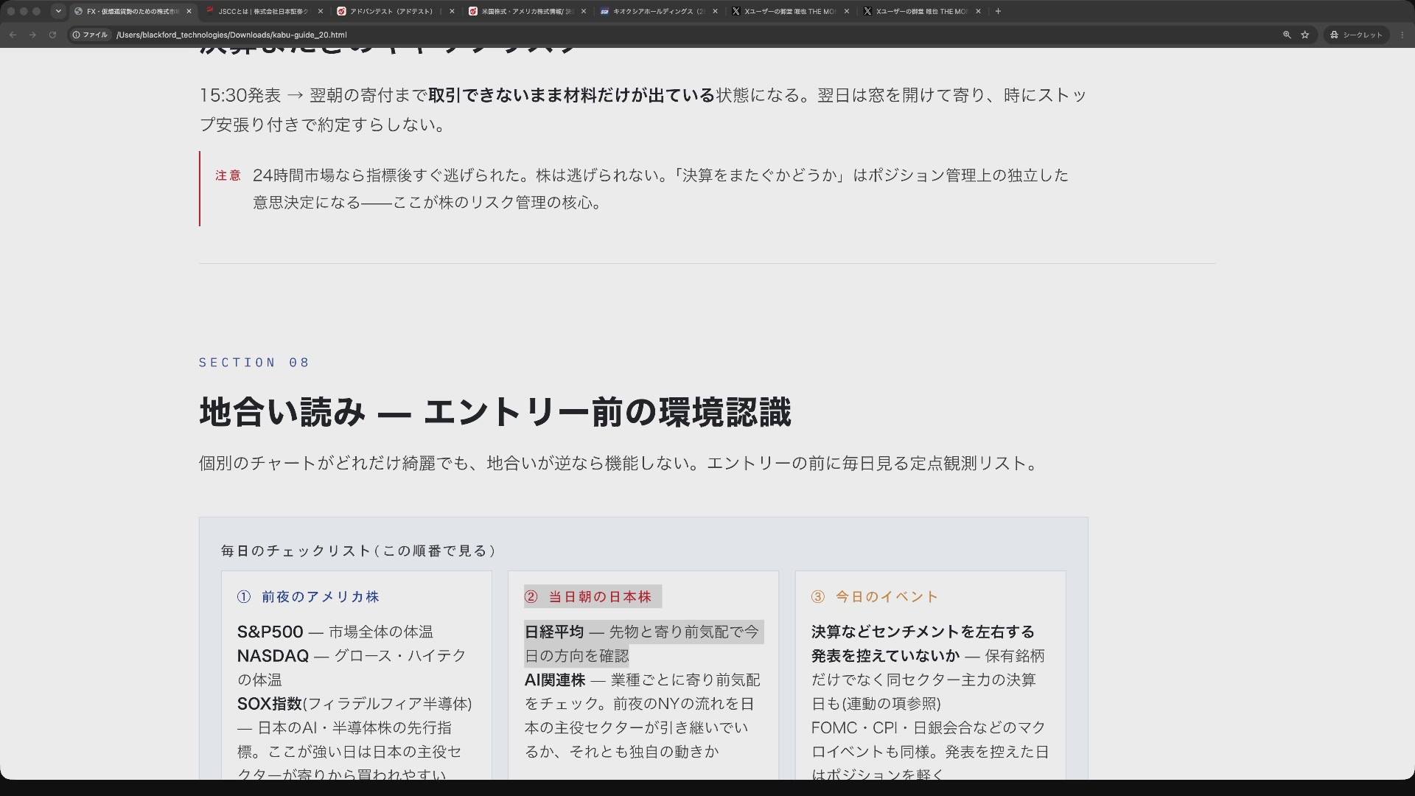
Task: Close the キオクシアホールディングス tab
Action: pos(715,11)
